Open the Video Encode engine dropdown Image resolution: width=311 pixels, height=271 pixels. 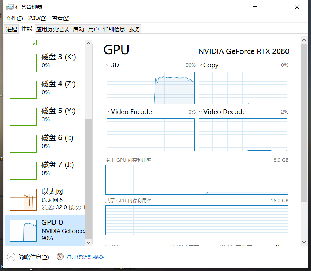coord(108,112)
